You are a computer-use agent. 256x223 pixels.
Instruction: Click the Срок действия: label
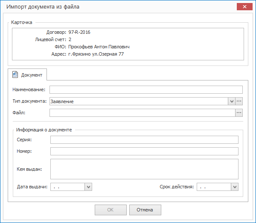point(177,187)
